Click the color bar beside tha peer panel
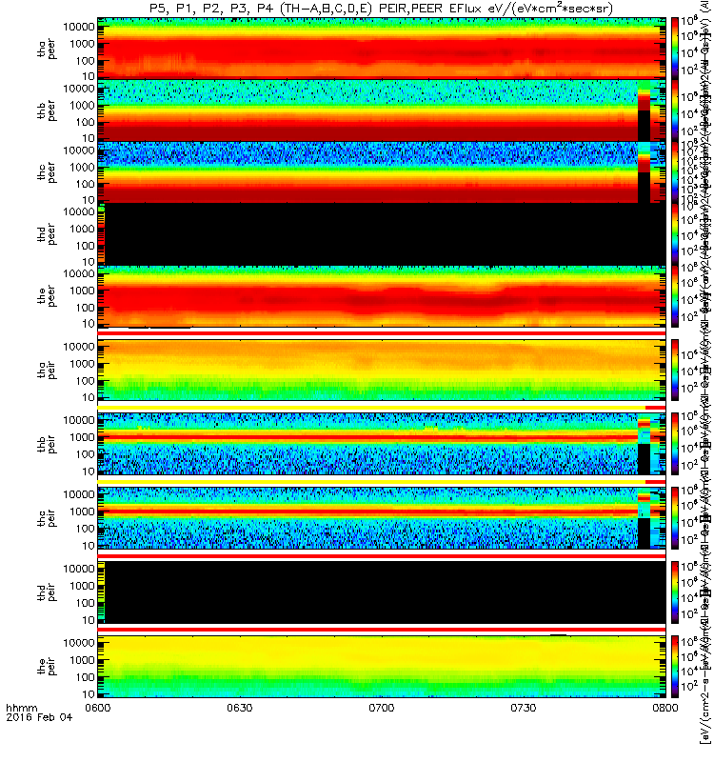Viewport: 714px width, 762px height. [675, 49]
